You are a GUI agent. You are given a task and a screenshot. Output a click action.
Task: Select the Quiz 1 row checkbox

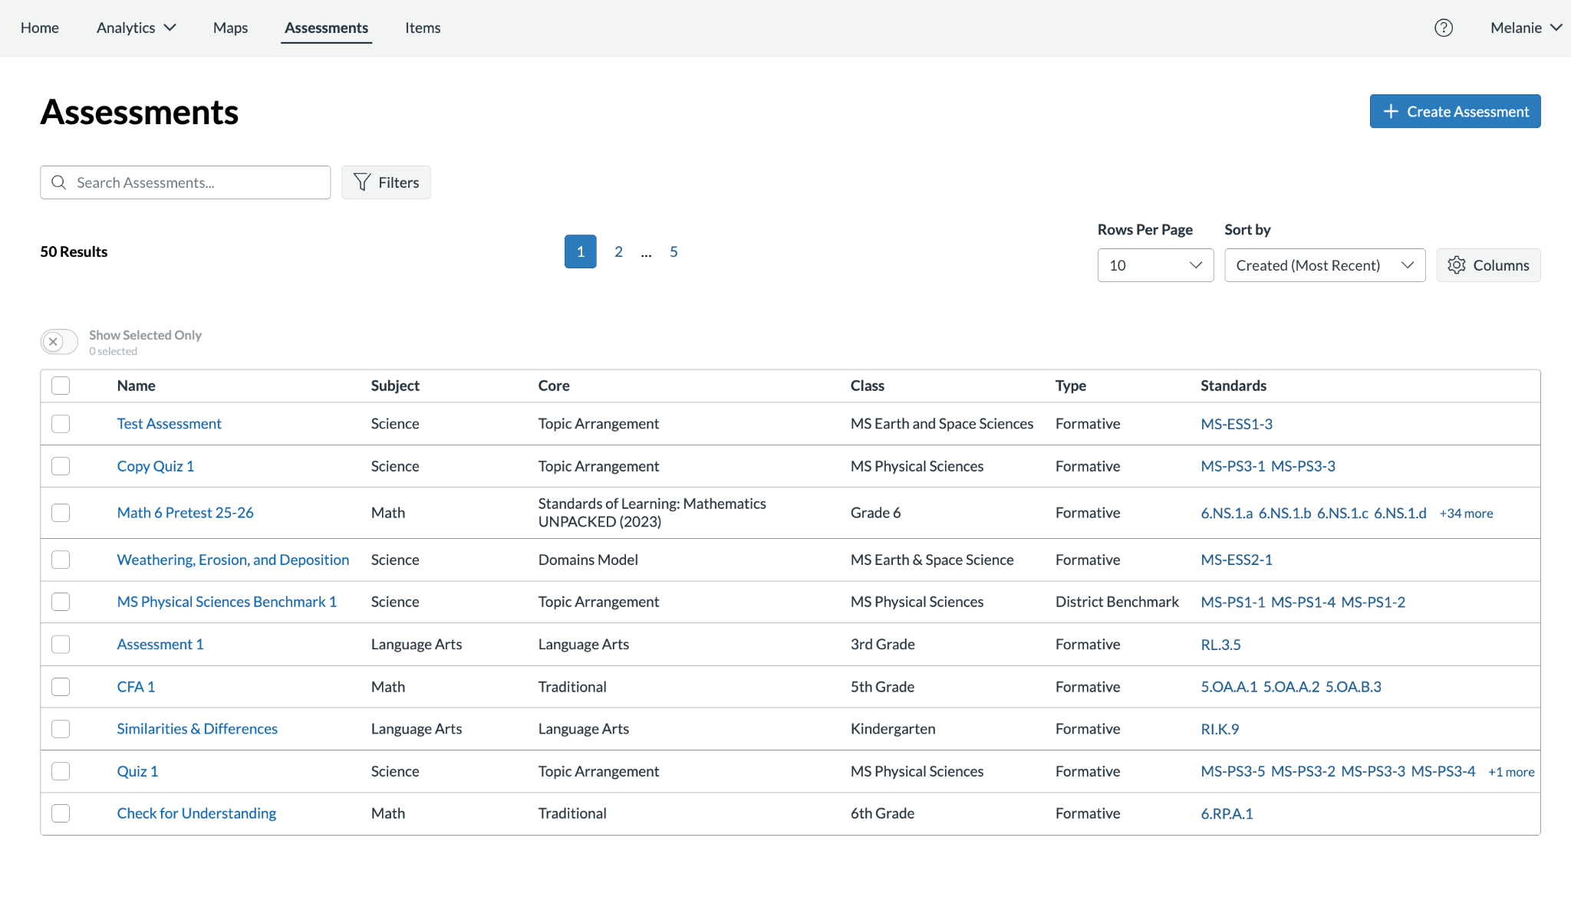61,771
